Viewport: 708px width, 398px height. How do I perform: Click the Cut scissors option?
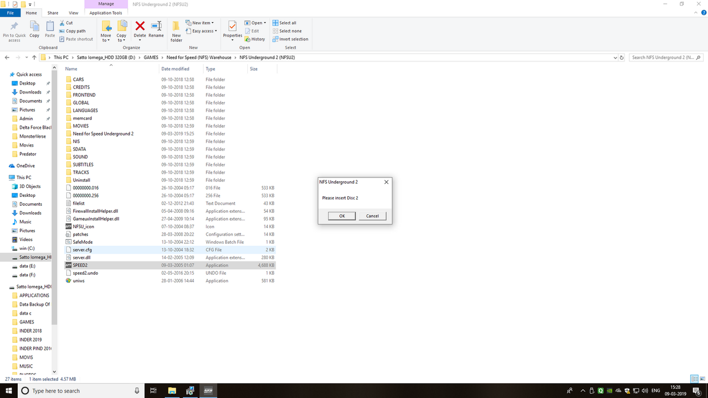point(66,23)
